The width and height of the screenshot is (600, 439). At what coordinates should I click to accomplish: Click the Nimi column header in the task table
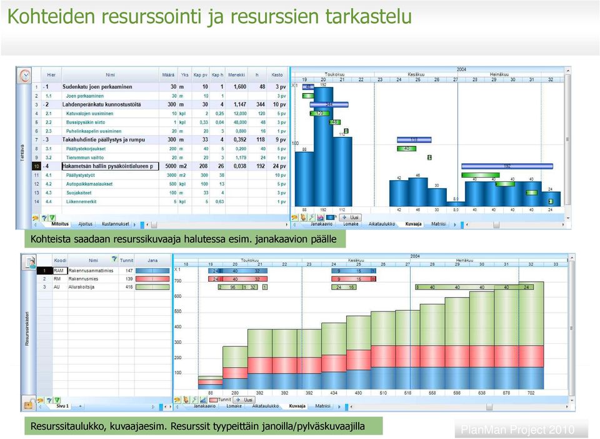click(110, 74)
